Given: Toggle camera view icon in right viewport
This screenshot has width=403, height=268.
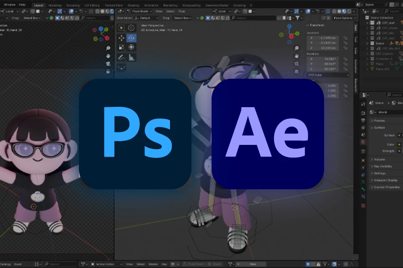Looking at the screenshot, I should tap(297, 64).
